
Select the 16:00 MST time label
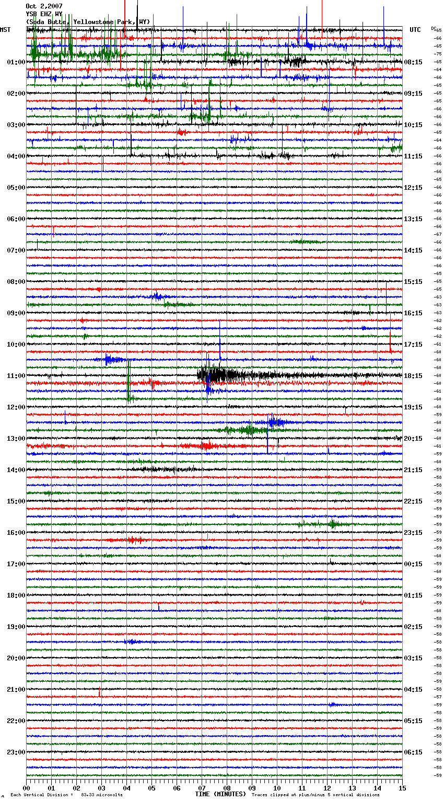tap(16, 533)
